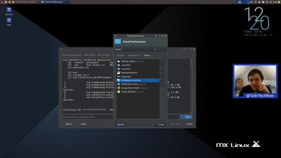The height and width of the screenshot is (158, 281).
Task: Click the Window Buttons item icon
Action: pyautogui.click(x=119, y=73)
